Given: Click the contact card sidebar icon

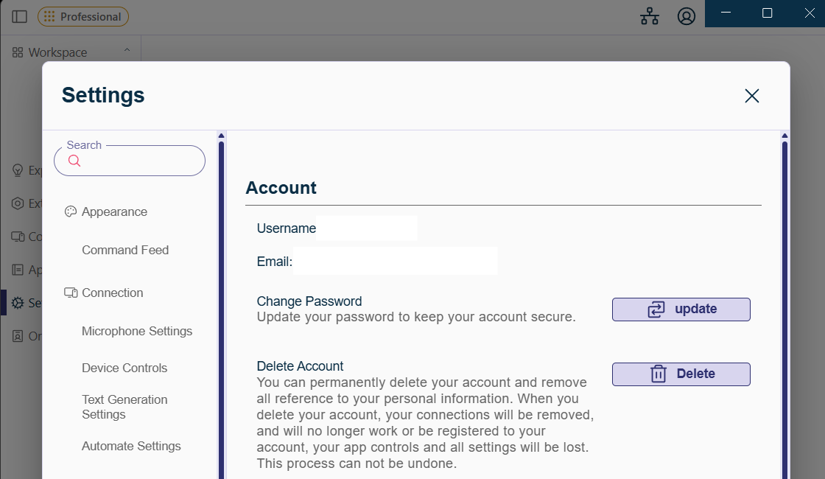Looking at the screenshot, I should pos(18,336).
